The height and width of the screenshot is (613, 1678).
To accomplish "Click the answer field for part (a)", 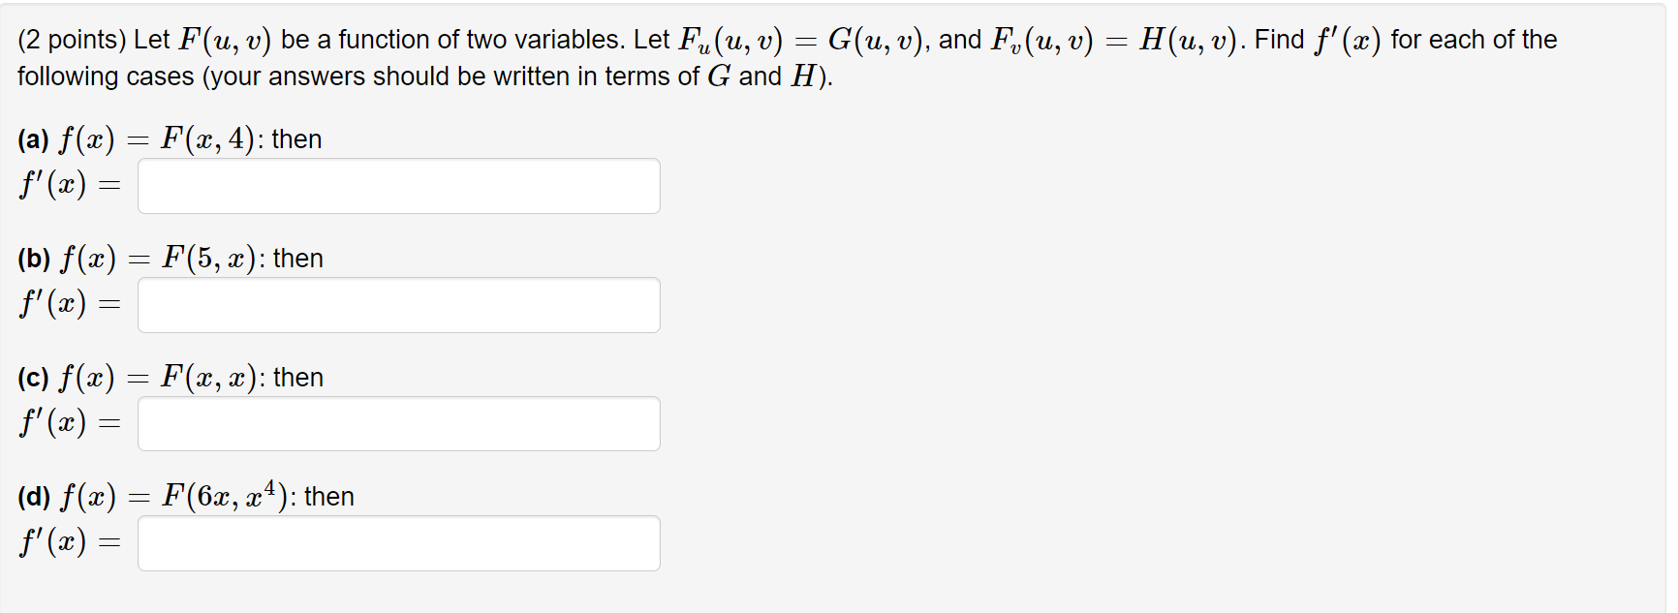I will [397, 185].
